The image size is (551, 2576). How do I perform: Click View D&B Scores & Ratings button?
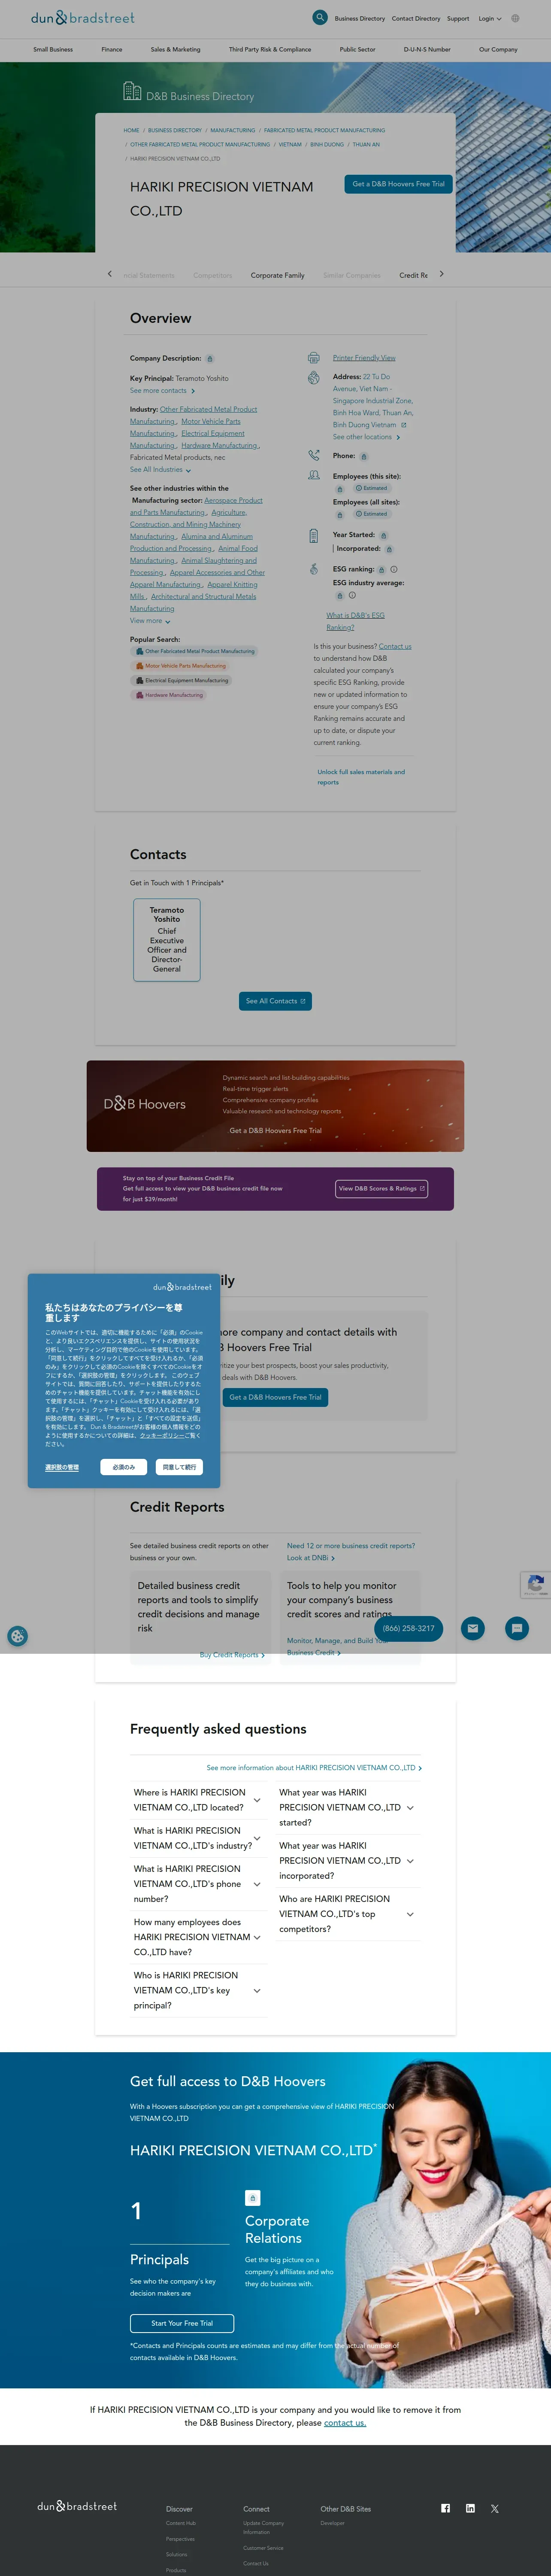click(381, 1188)
